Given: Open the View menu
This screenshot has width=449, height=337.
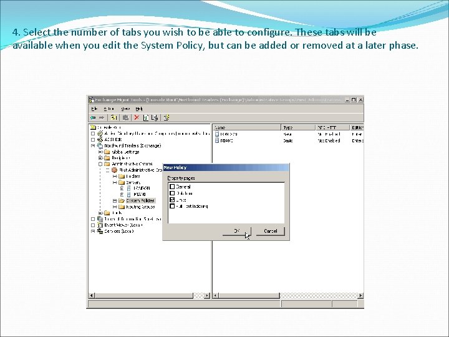Looking at the screenshot, I should coord(125,109).
